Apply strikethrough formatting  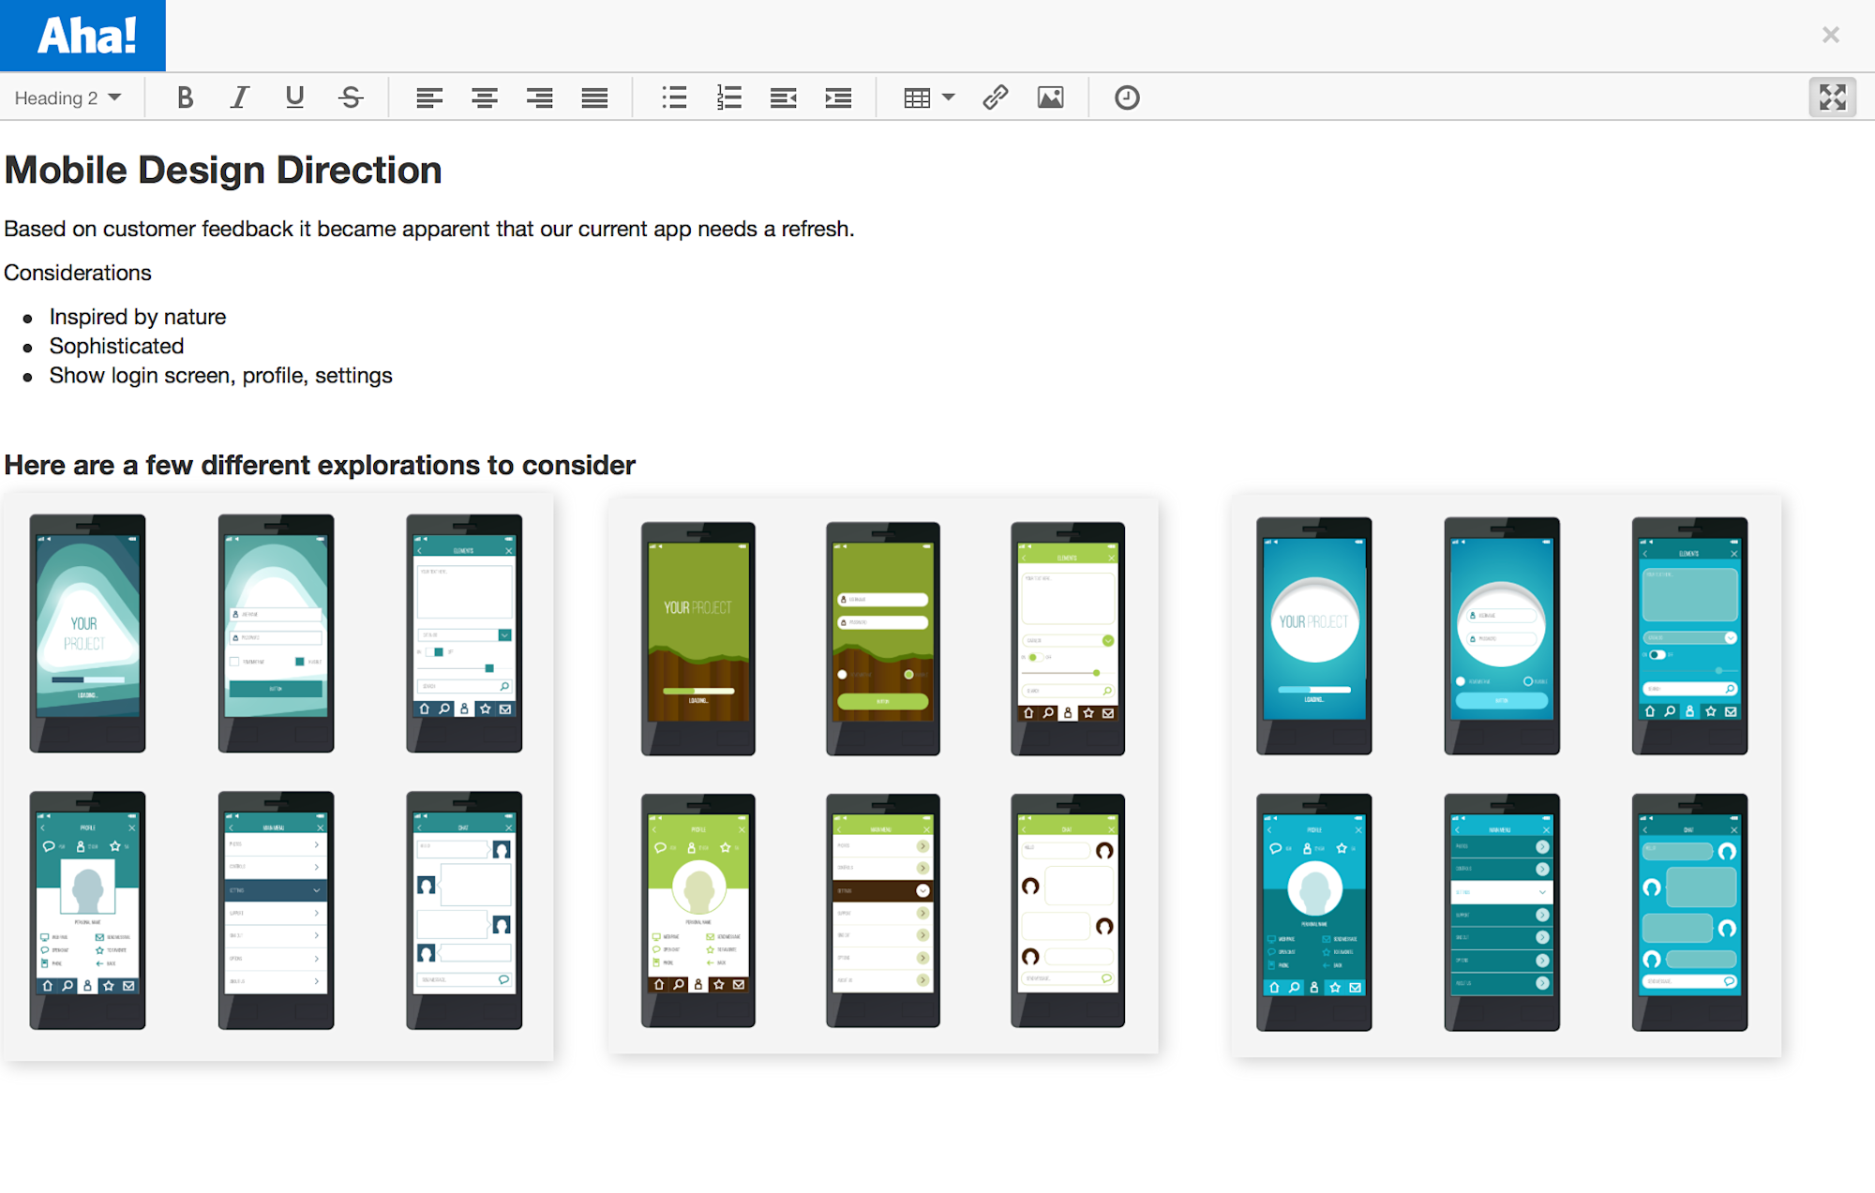click(351, 97)
